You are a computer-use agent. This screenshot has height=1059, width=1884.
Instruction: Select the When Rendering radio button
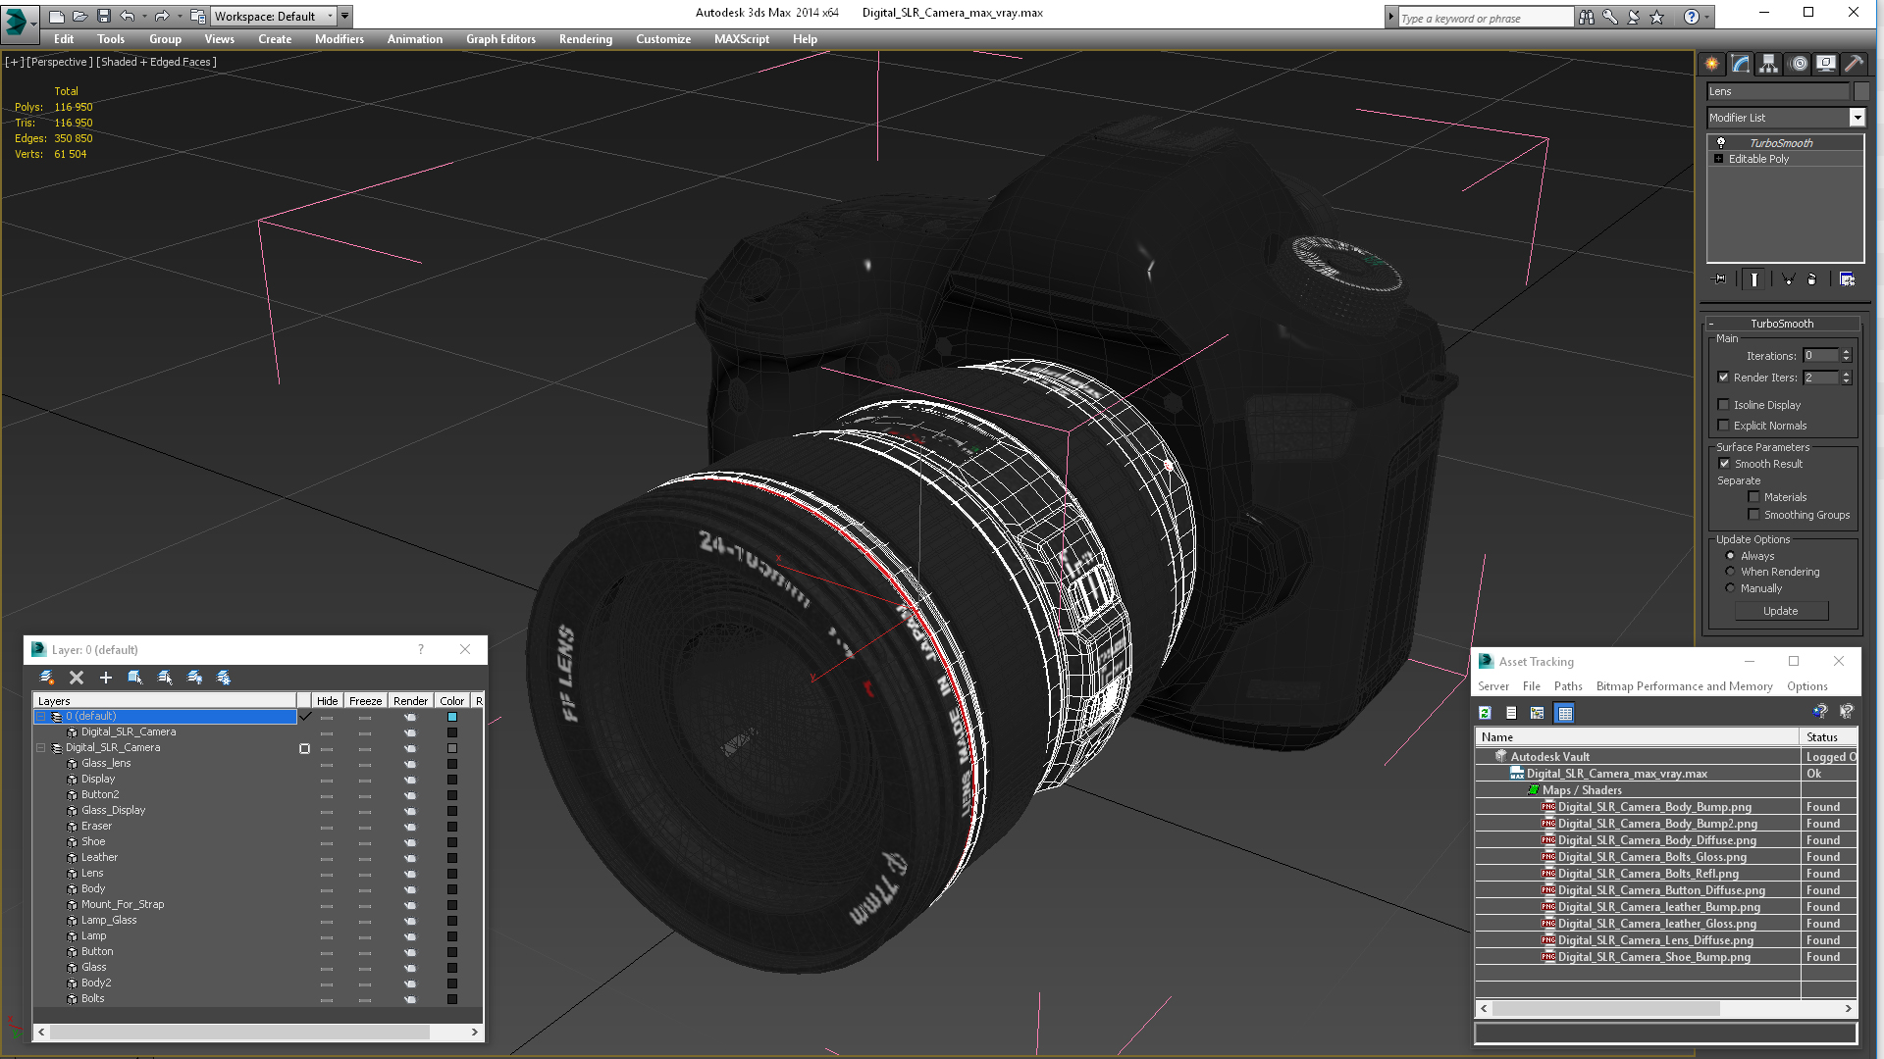pos(1731,572)
